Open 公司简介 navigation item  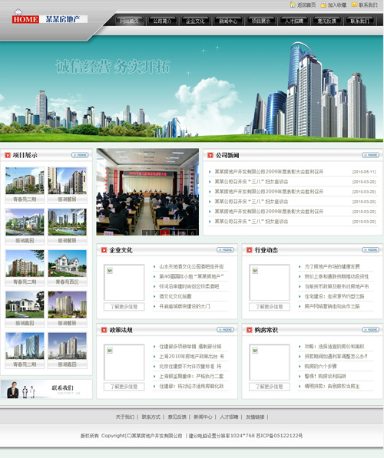pos(162,21)
